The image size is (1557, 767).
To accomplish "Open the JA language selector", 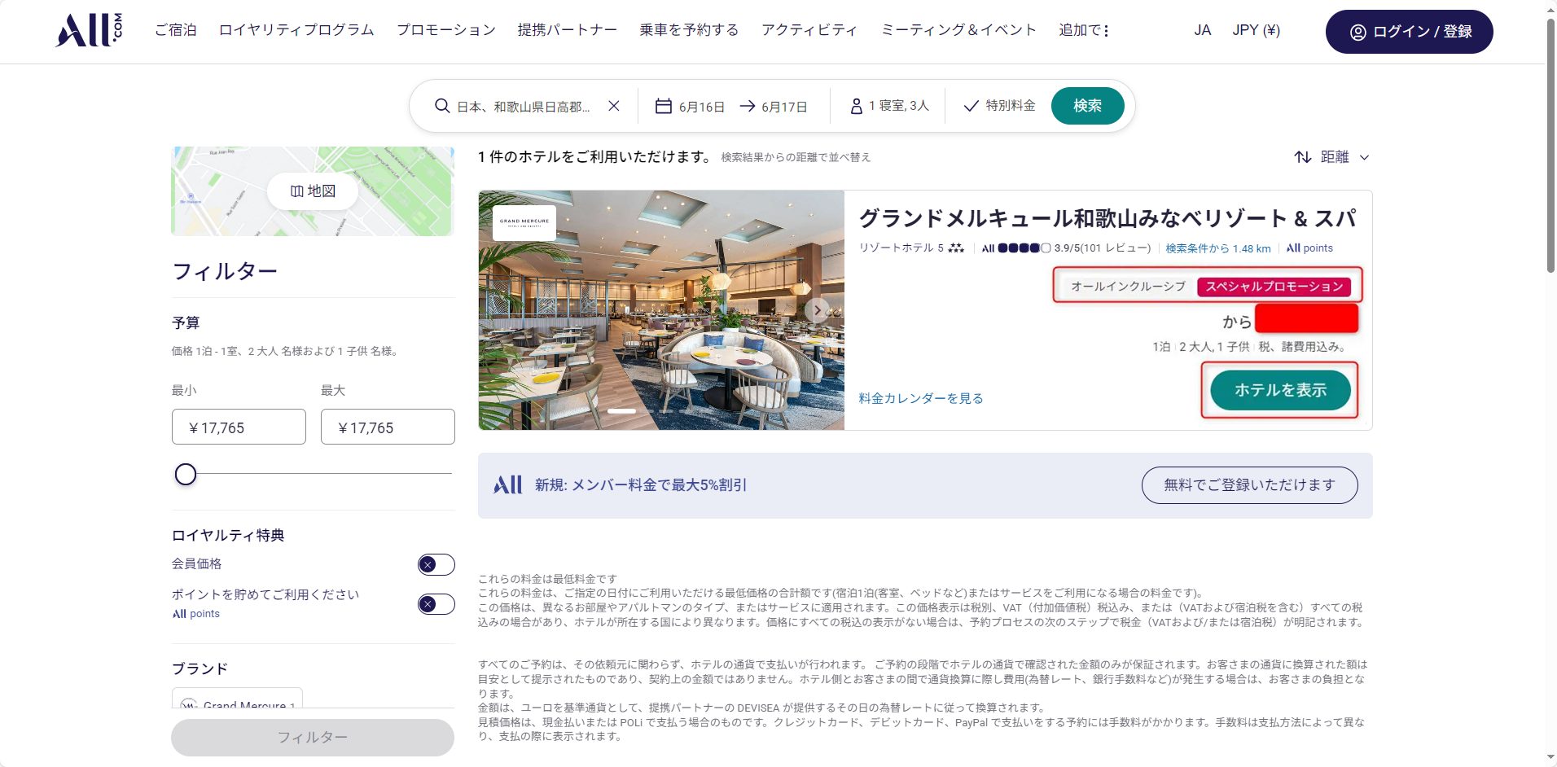I will tap(1202, 30).
